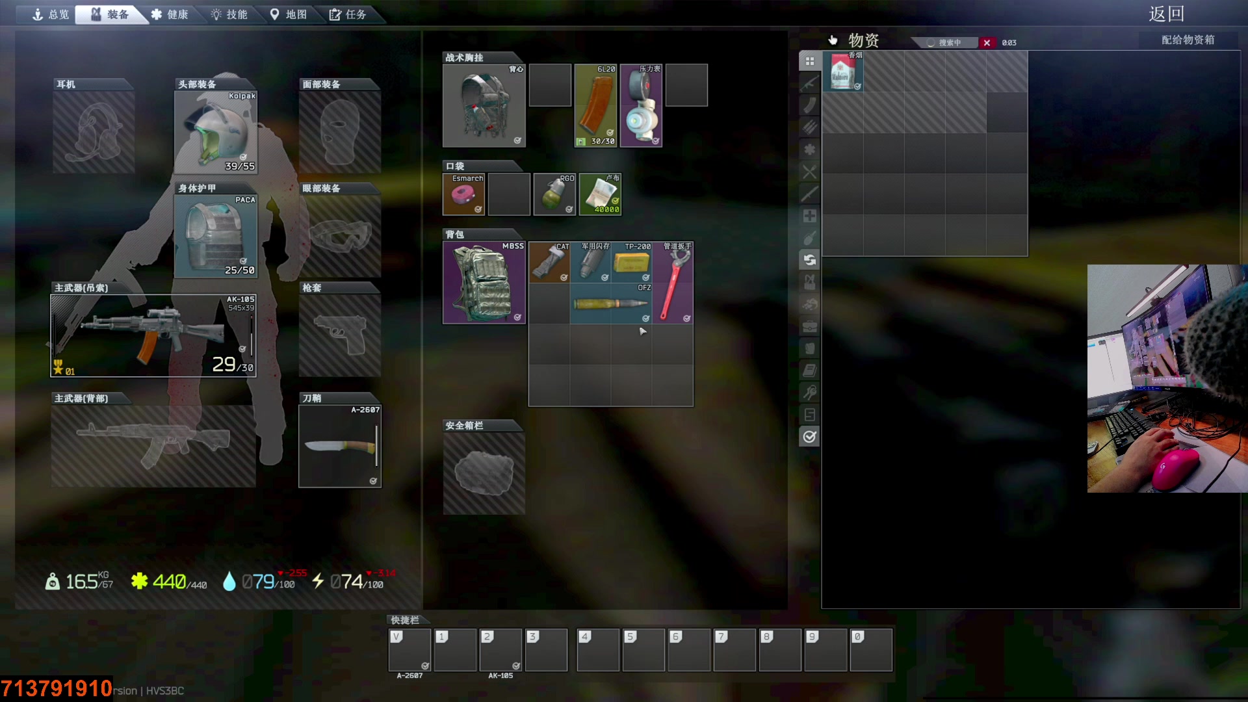
Task: Click the health 440/440 indicator
Action: click(x=169, y=581)
